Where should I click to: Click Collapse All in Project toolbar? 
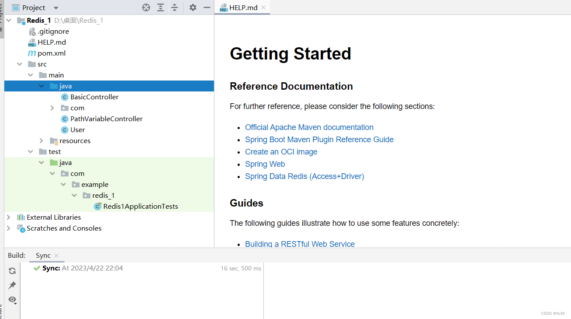(175, 7)
